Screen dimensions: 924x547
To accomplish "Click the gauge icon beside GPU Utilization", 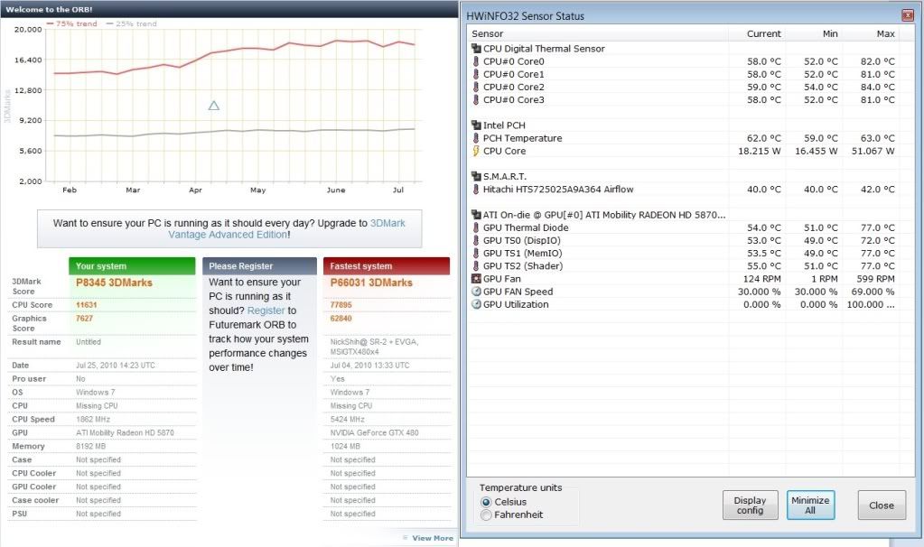I will coord(476,304).
